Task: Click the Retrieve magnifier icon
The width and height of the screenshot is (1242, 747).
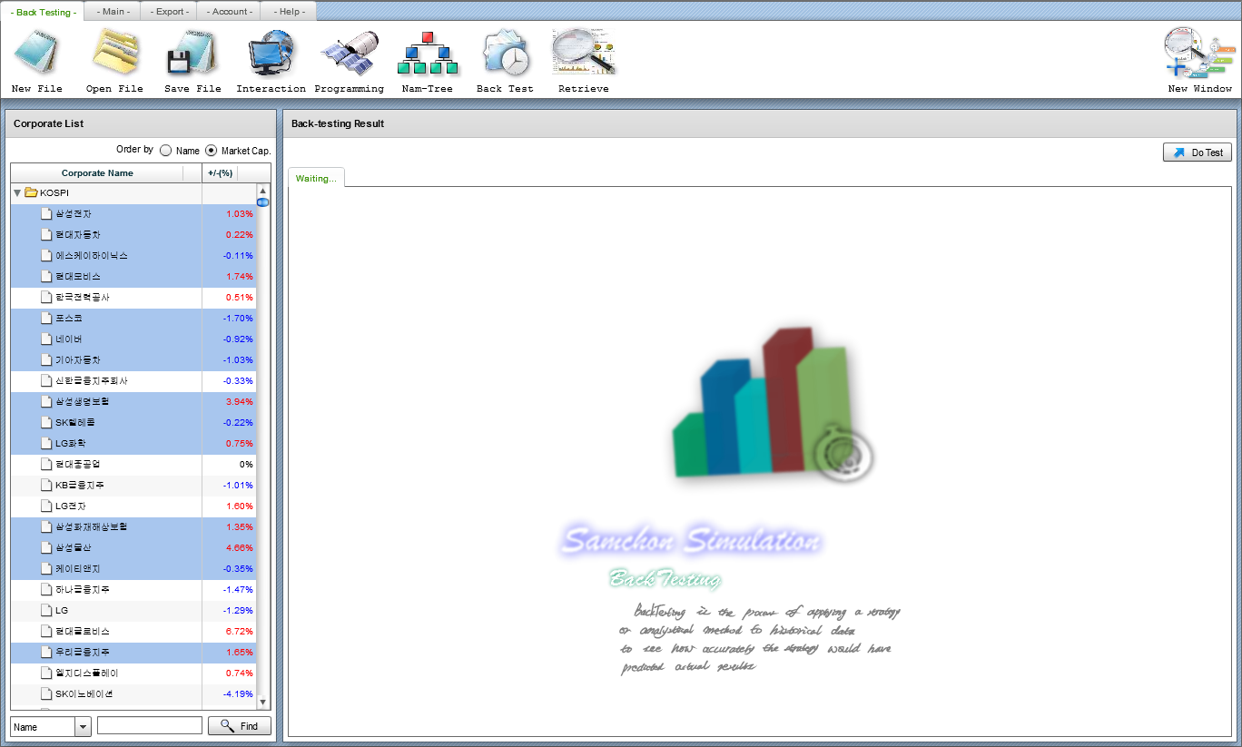Action: 583,53
